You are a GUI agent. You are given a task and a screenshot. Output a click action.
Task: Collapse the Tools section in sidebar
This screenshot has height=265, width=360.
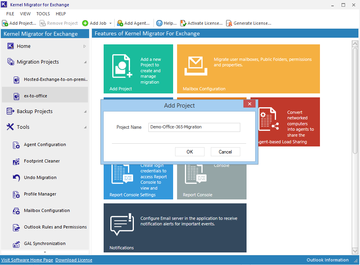(x=85, y=127)
